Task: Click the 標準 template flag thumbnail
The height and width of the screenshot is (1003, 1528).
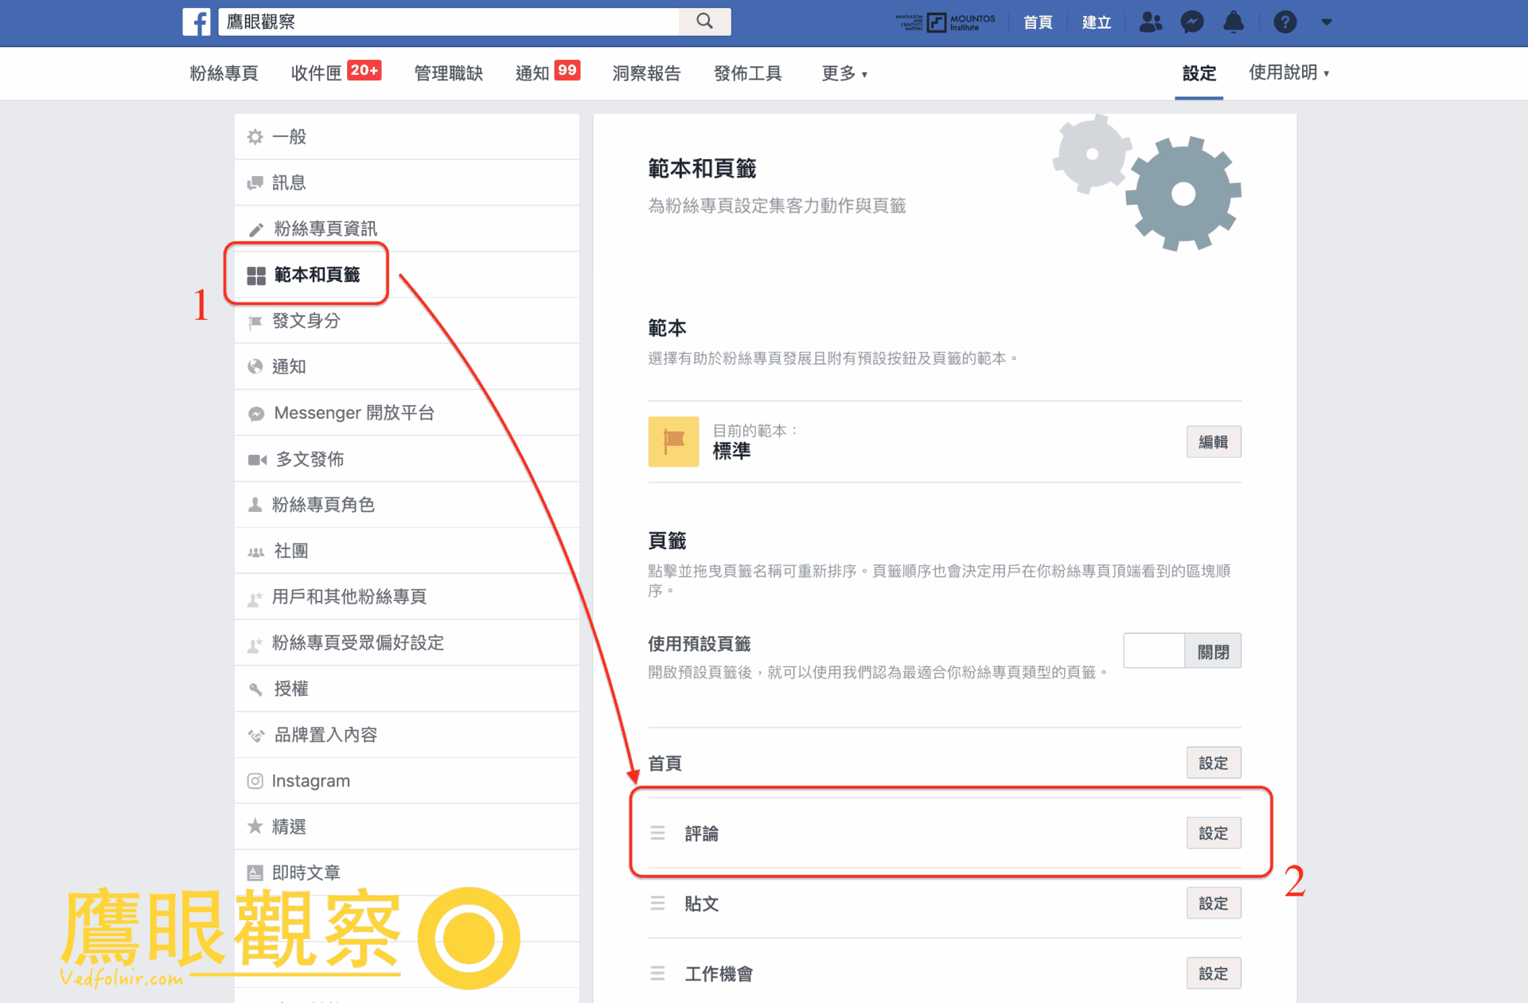Action: coord(673,442)
